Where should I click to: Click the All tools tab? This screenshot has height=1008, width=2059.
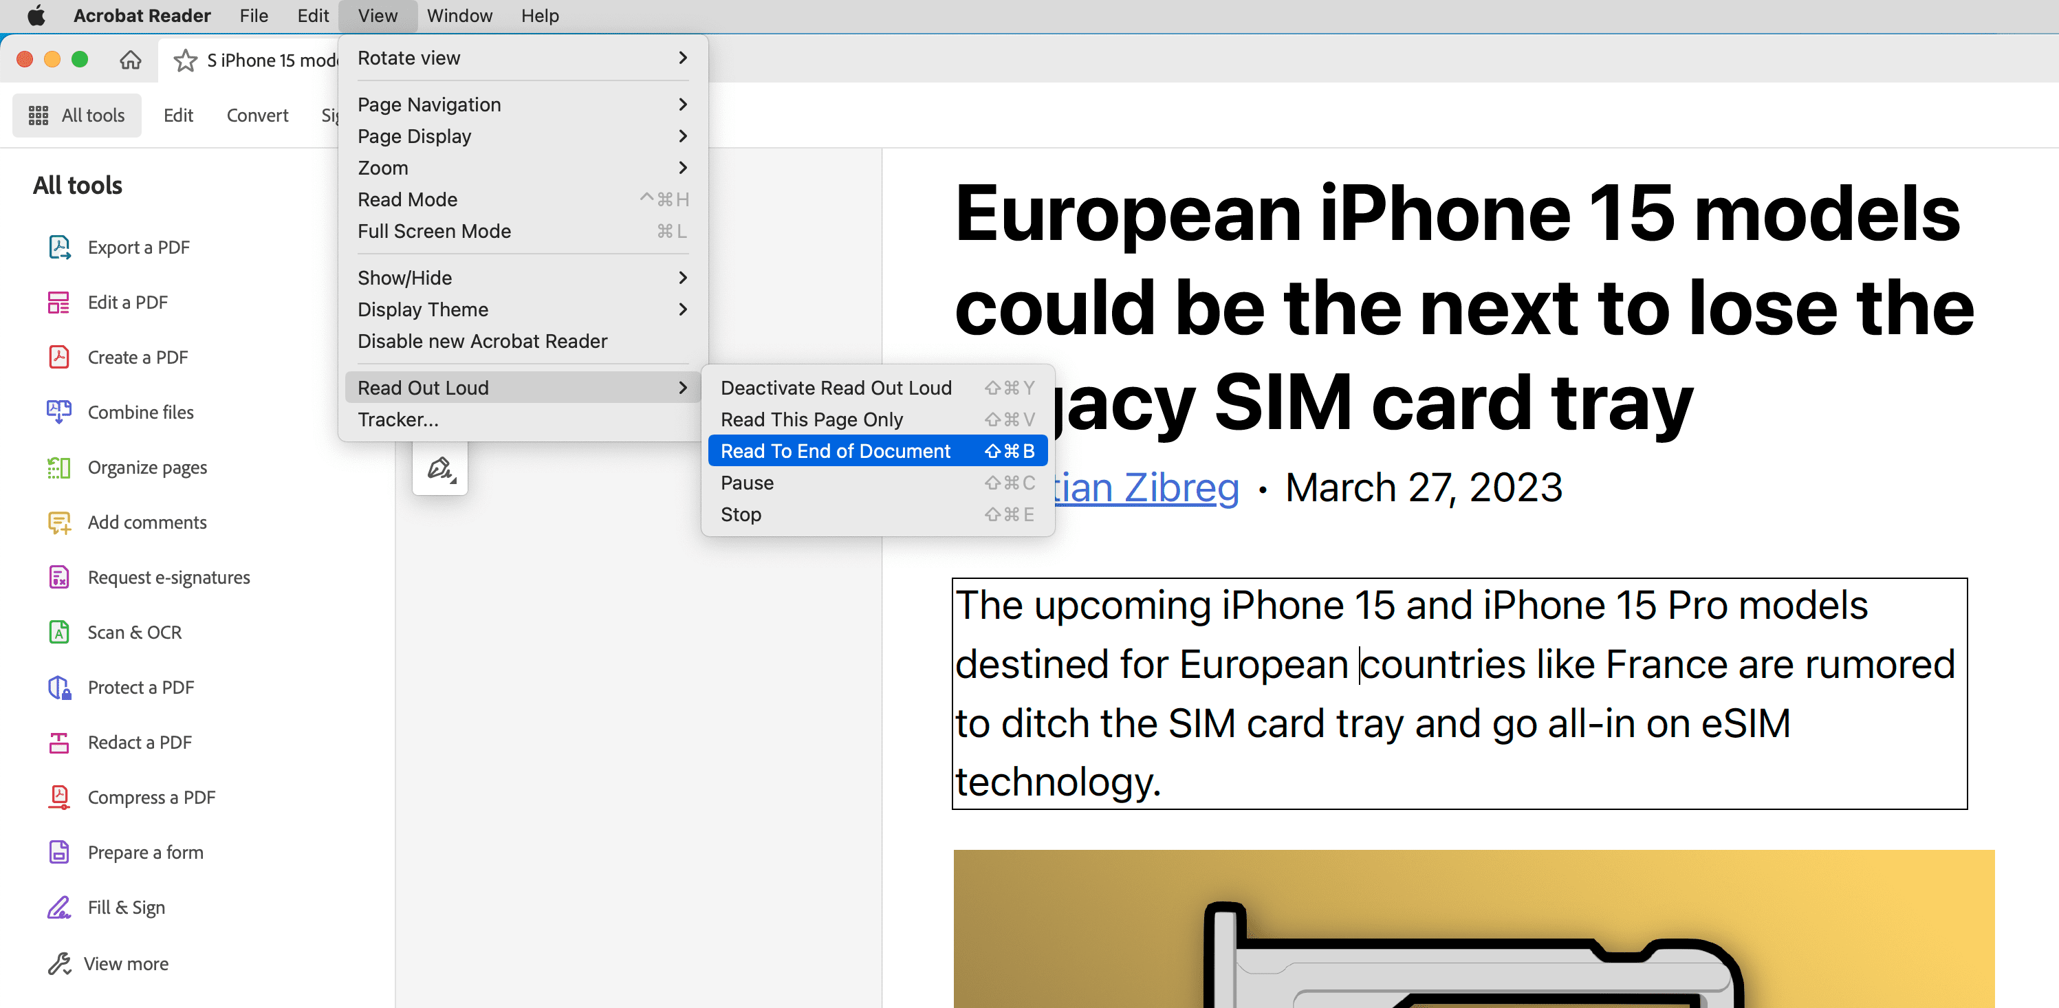pos(78,114)
